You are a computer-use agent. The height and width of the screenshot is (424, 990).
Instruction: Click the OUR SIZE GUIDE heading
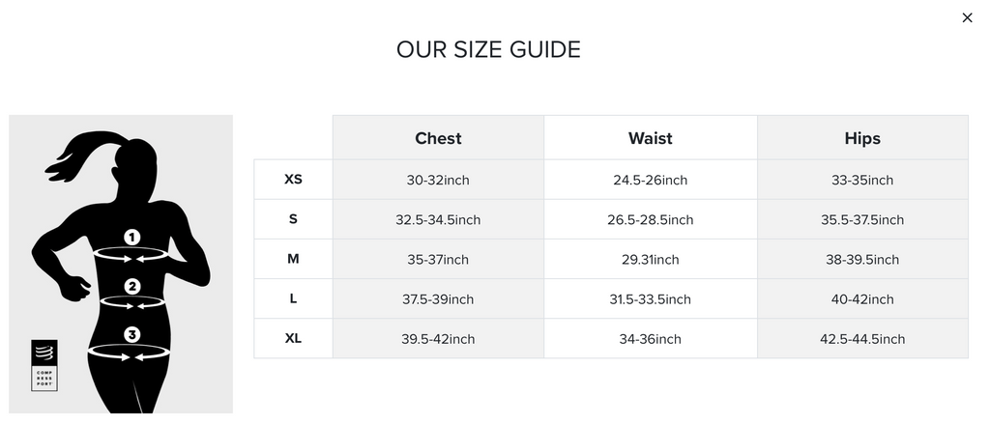[x=488, y=49]
